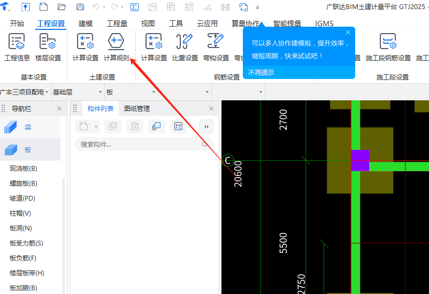This screenshot has width=429, height=294.
Task: Open the undo history dropdown arrow
Action: (x=104, y=7)
